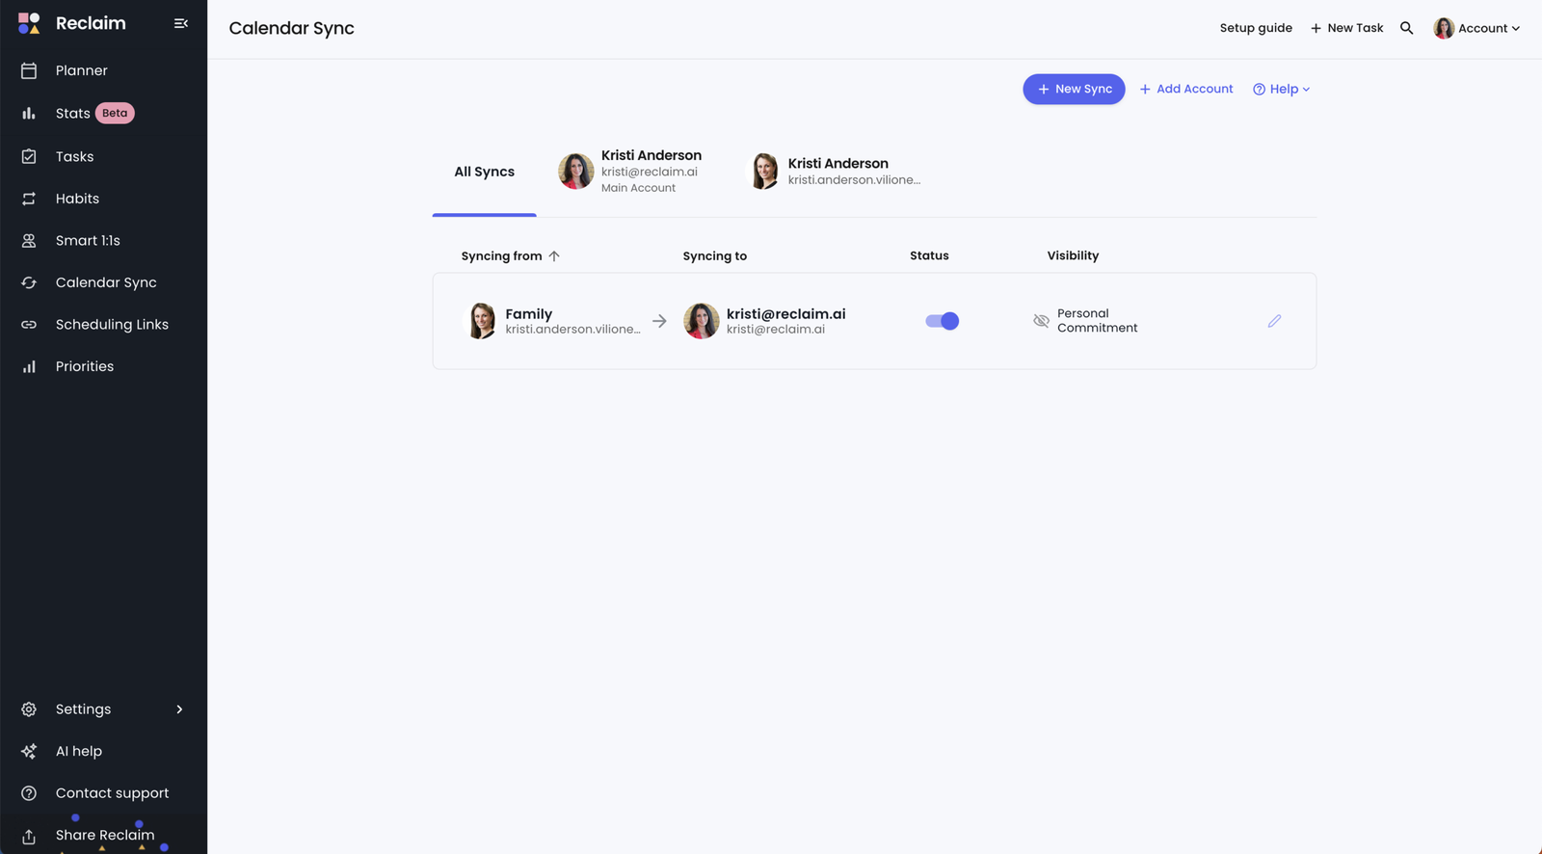
Task: Click the Add Account link
Action: [x=1186, y=89]
